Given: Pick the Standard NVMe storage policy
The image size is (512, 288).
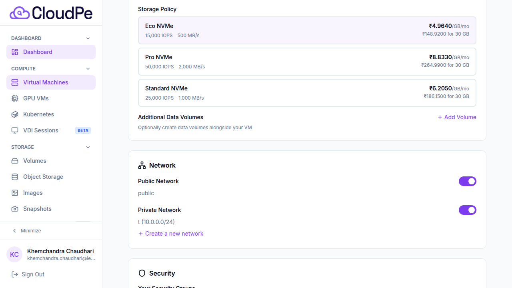Looking at the screenshot, I should point(307,93).
